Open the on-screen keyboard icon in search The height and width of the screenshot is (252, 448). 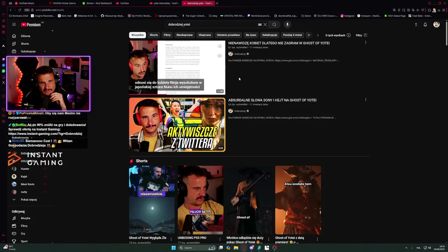point(260,24)
